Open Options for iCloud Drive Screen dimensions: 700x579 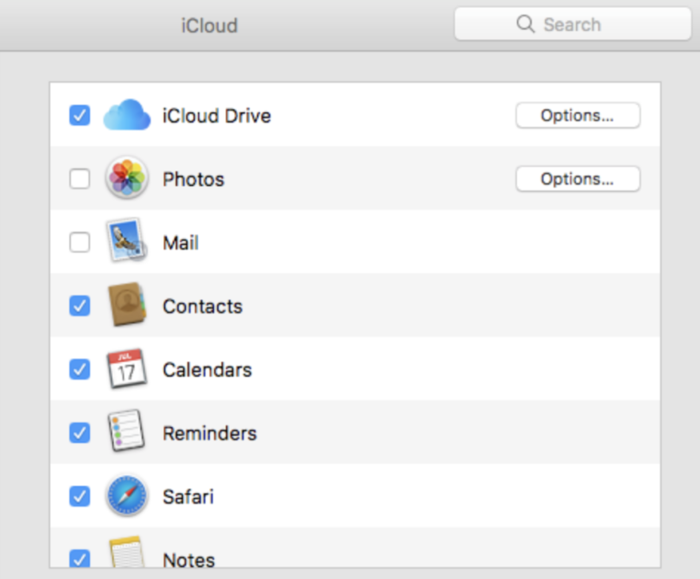click(578, 115)
